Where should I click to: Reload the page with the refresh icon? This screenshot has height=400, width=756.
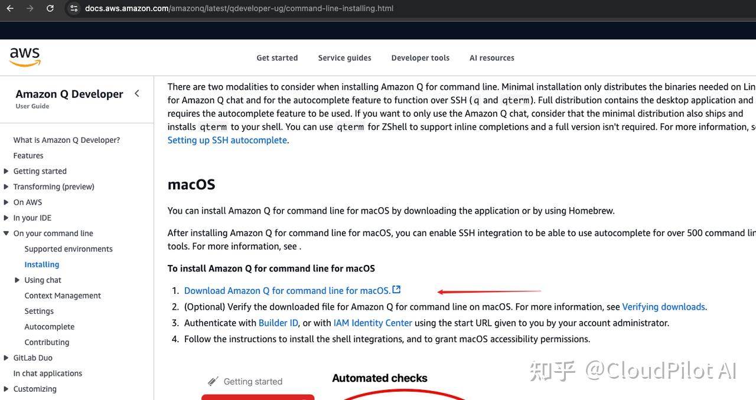[x=50, y=8]
